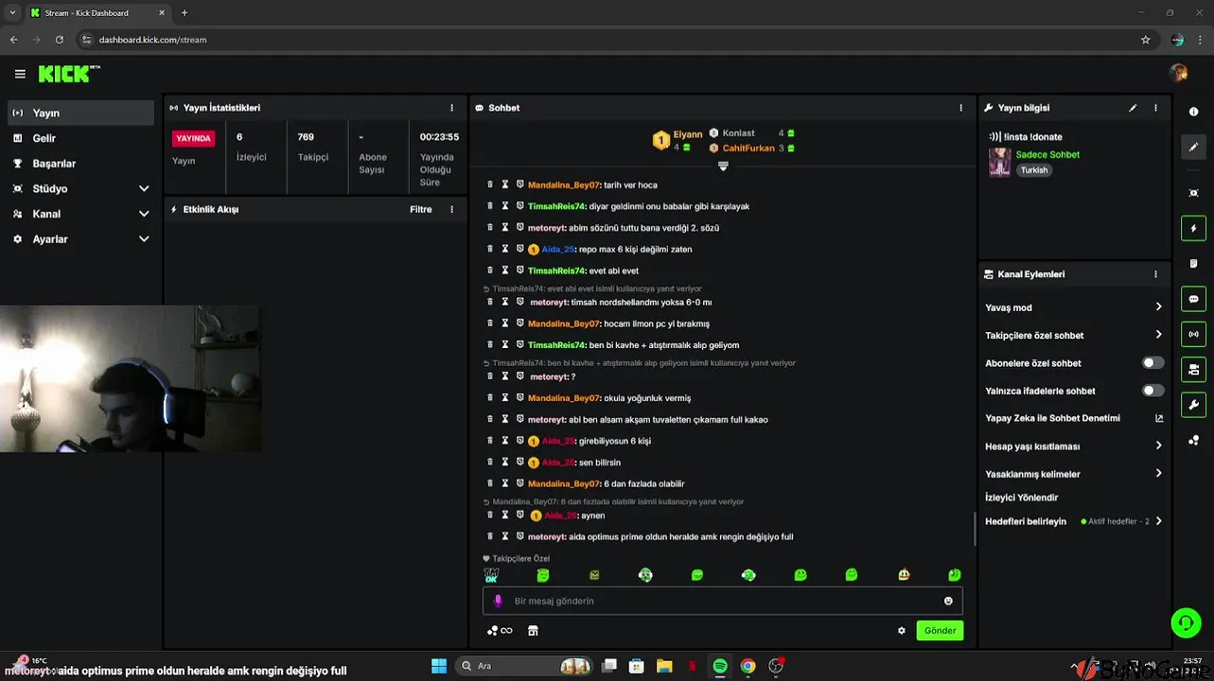Click the focus frame icon in right toolbar

coord(1193,192)
